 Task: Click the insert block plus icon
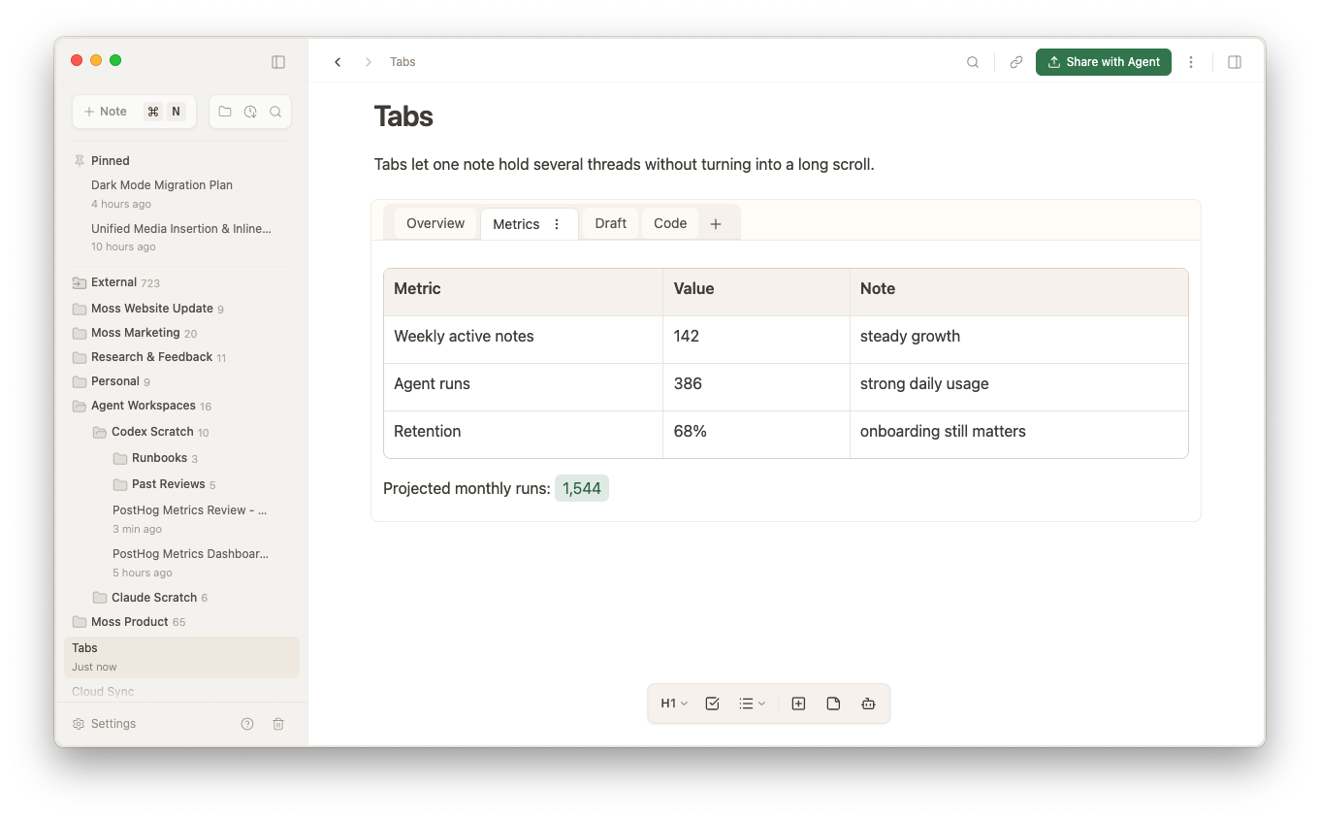click(x=798, y=703)
